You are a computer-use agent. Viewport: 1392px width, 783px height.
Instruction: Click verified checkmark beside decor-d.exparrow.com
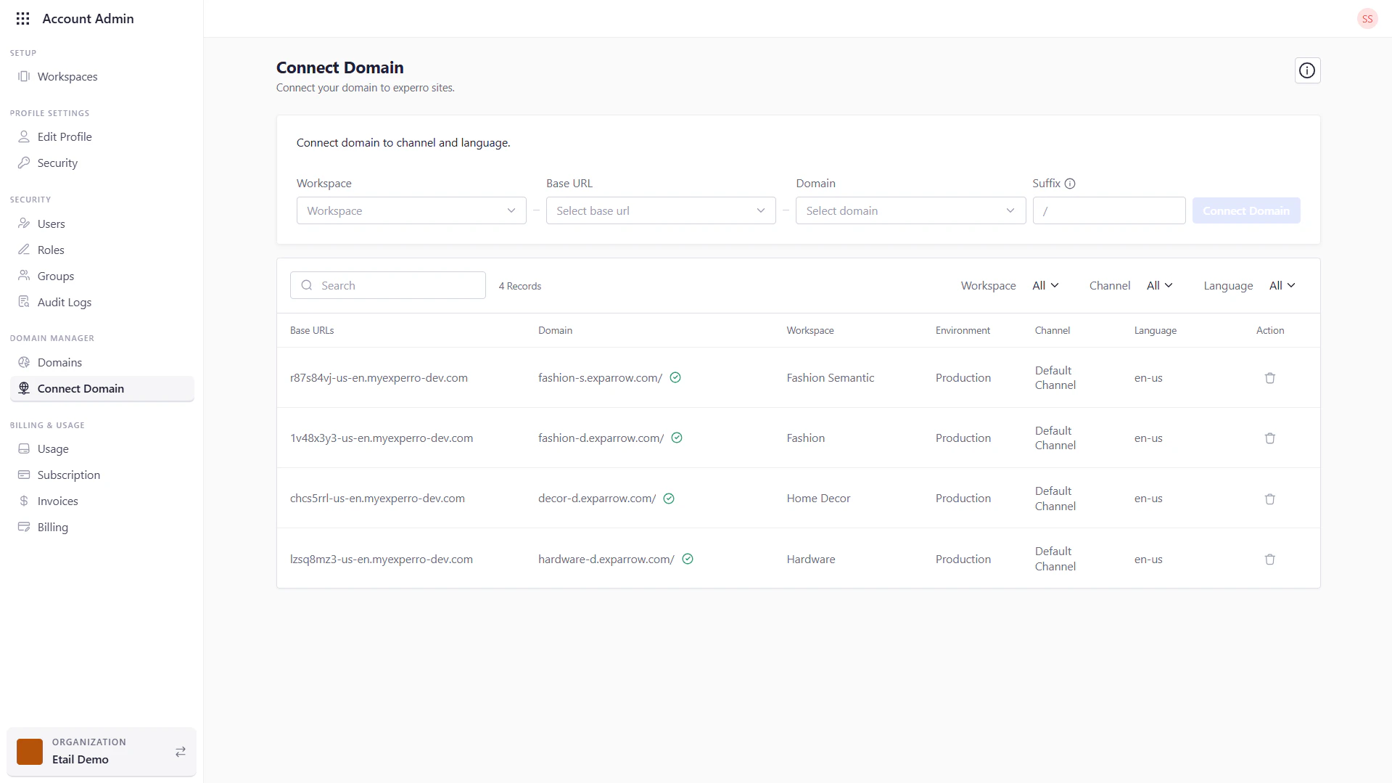pyautogui.click(x=669, y=499)
